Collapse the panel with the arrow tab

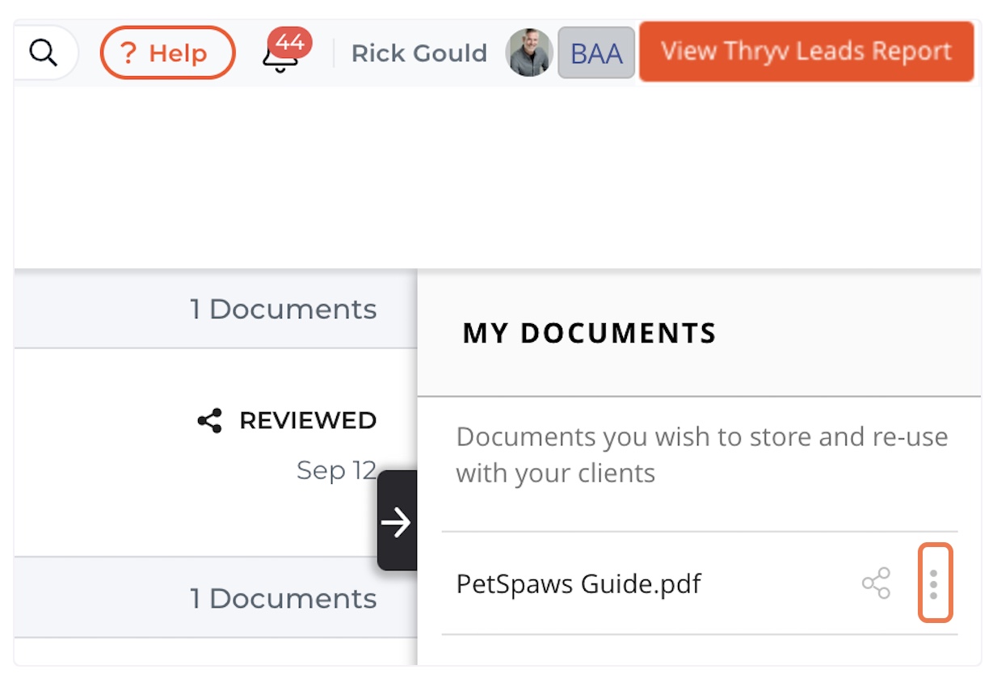[x=397, y=520]
